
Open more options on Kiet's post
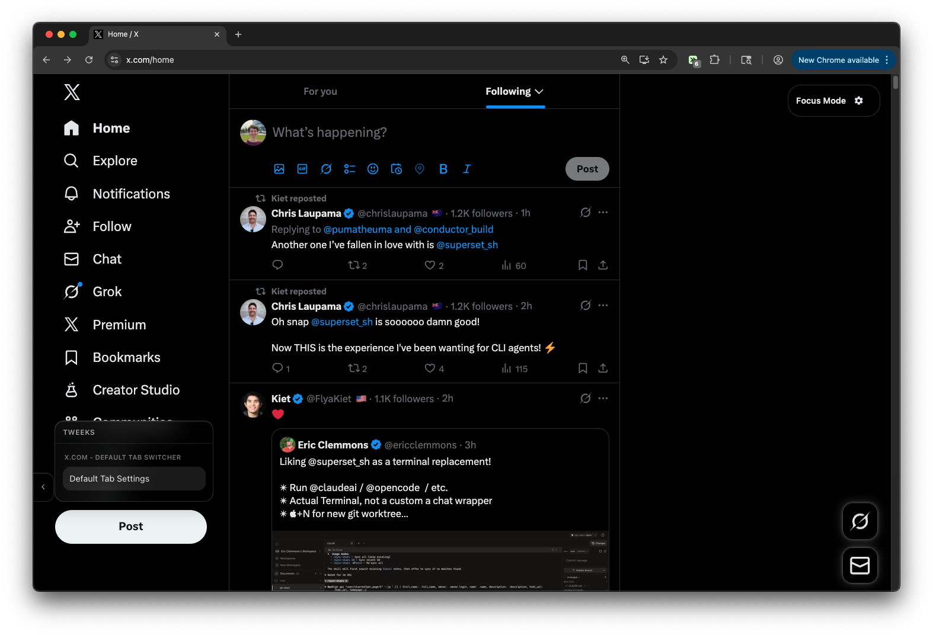click(603, 399)
